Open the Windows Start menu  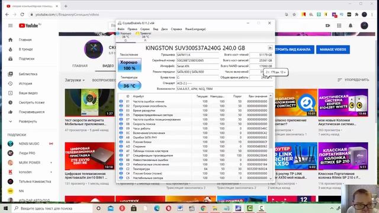pos(5,208)
